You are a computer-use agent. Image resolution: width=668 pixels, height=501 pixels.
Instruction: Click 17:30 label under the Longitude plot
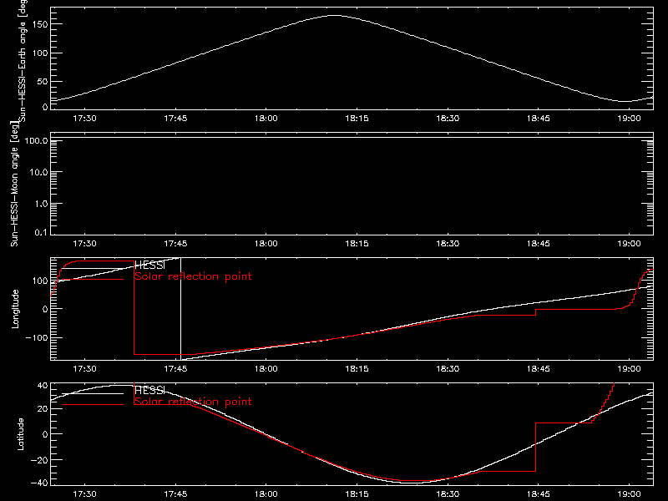(x=84, y=368)
